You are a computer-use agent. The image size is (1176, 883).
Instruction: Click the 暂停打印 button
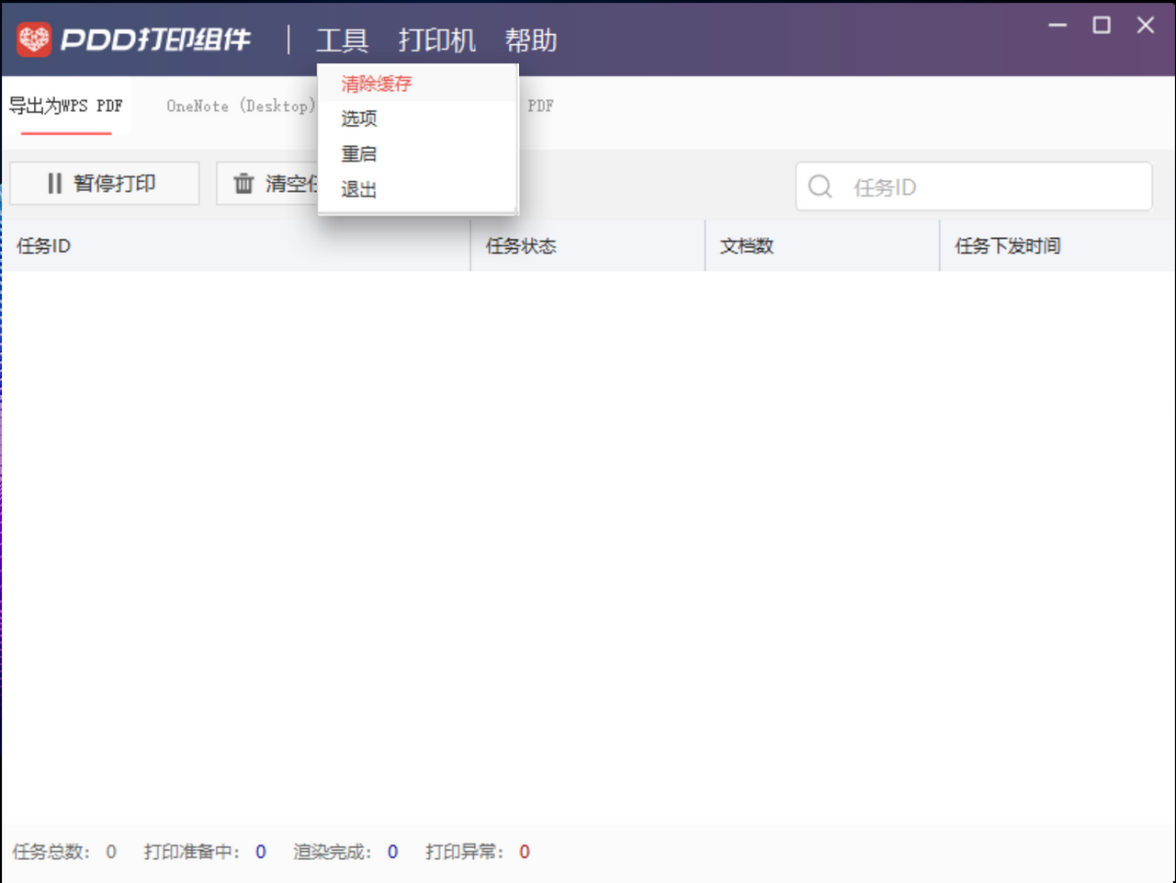coord(105,183)
